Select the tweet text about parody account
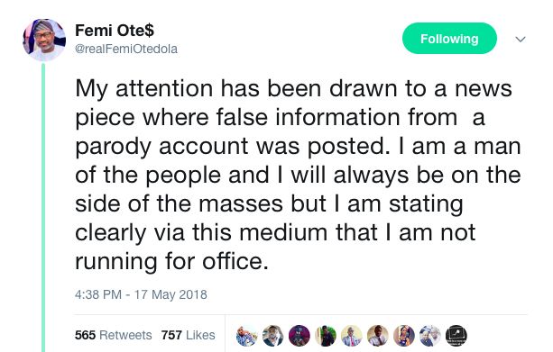Screen dimensions: 553x352 point(298,175)
